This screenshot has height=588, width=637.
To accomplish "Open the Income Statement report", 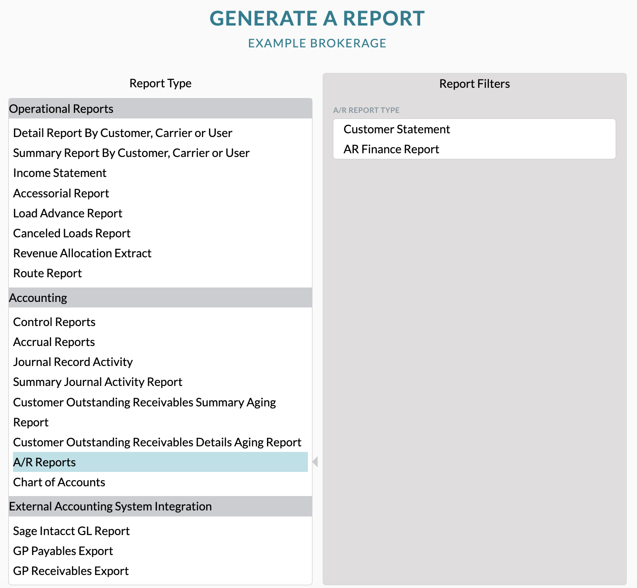I will coord(59,173).
